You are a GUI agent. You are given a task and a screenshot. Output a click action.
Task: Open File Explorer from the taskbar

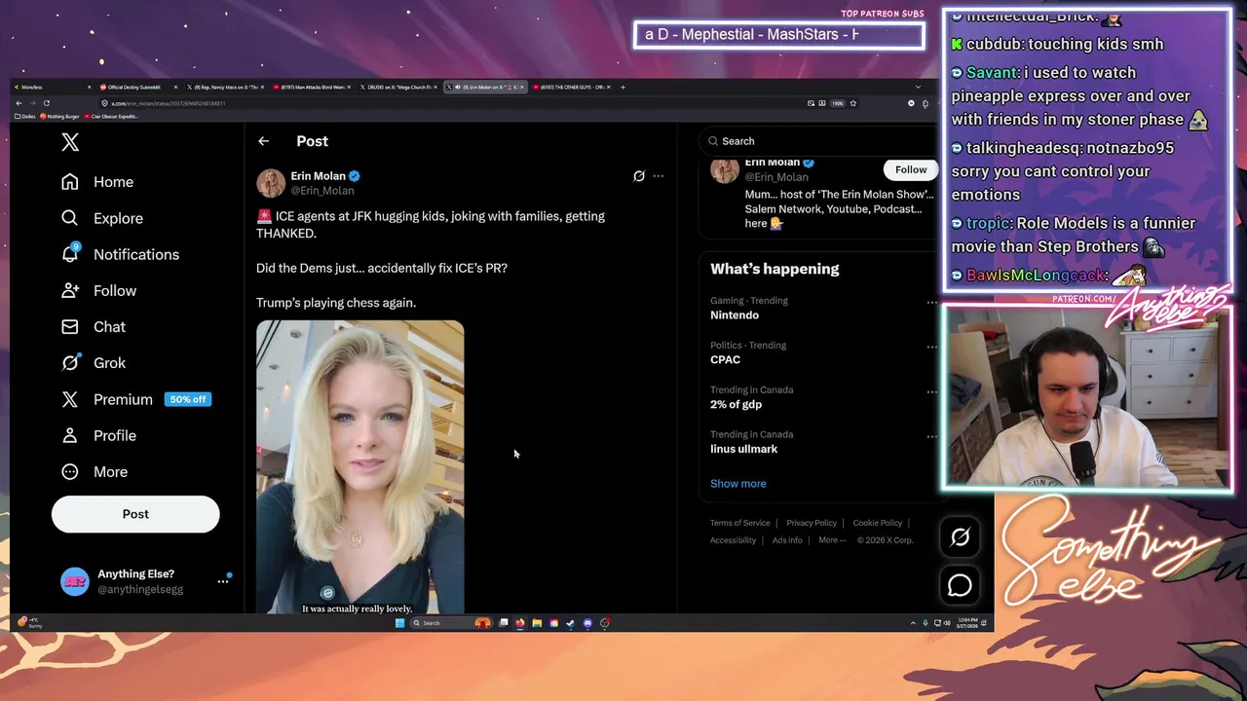pos(537,623)
